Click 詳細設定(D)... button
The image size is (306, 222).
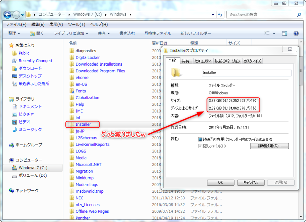pos(269,146)
